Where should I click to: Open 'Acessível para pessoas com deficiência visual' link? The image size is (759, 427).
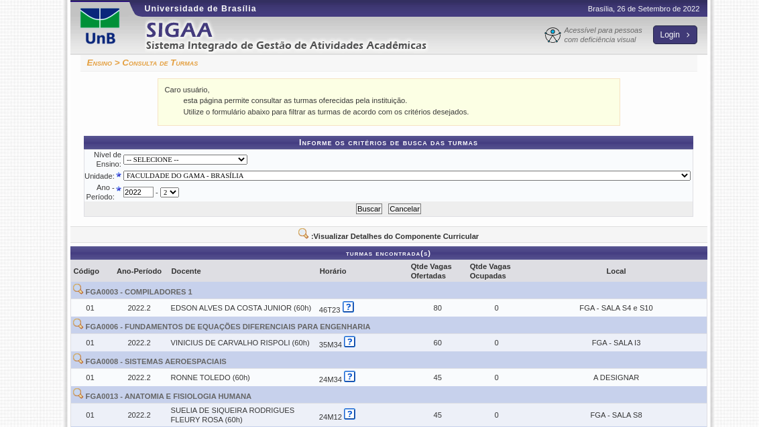click(602, 35)
